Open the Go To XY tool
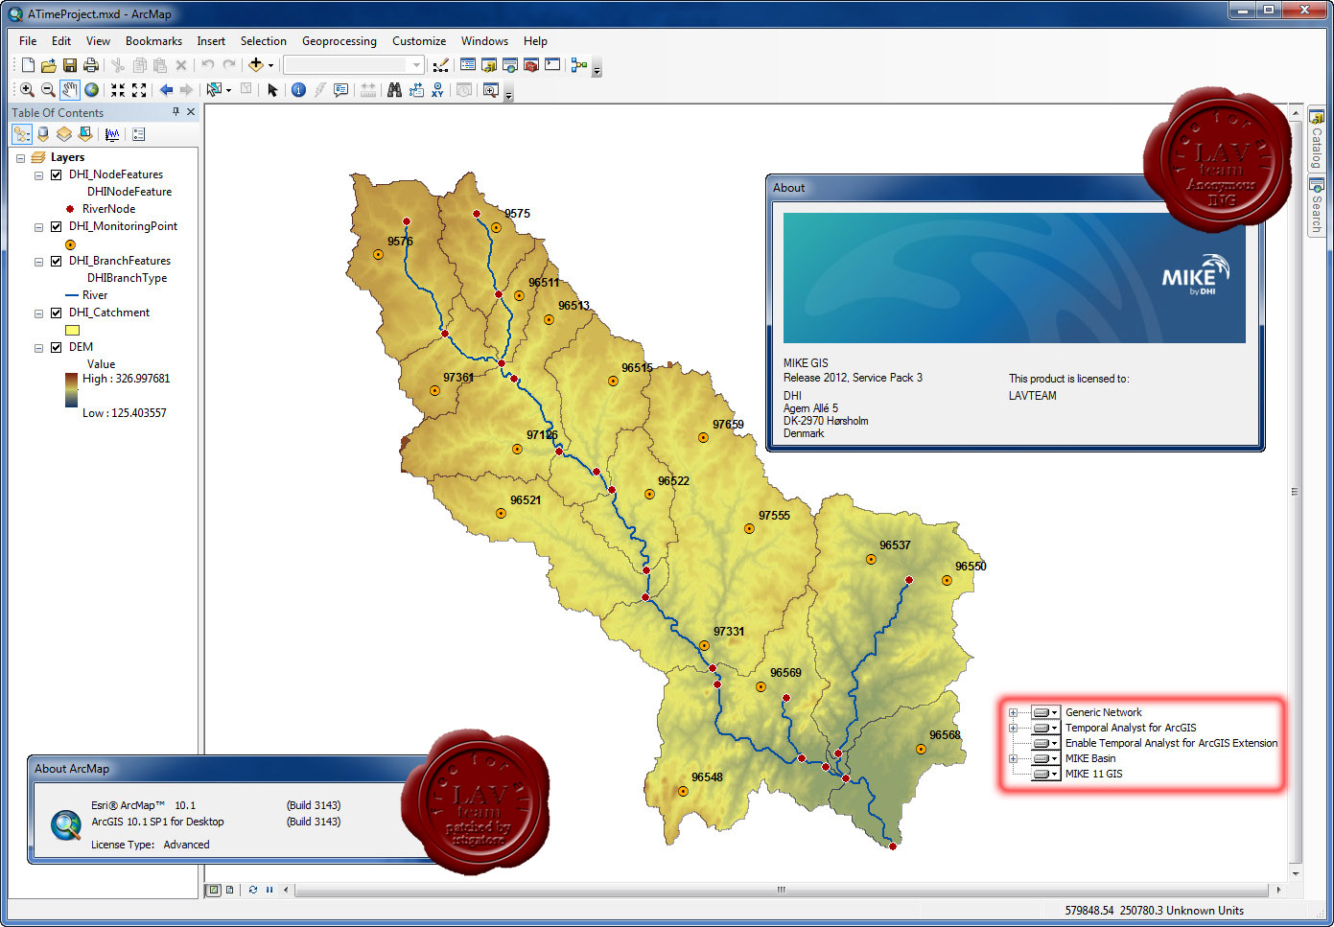The height and width of the screenshot is (927, 1334). pyautogui.click(x=437, y=90)
